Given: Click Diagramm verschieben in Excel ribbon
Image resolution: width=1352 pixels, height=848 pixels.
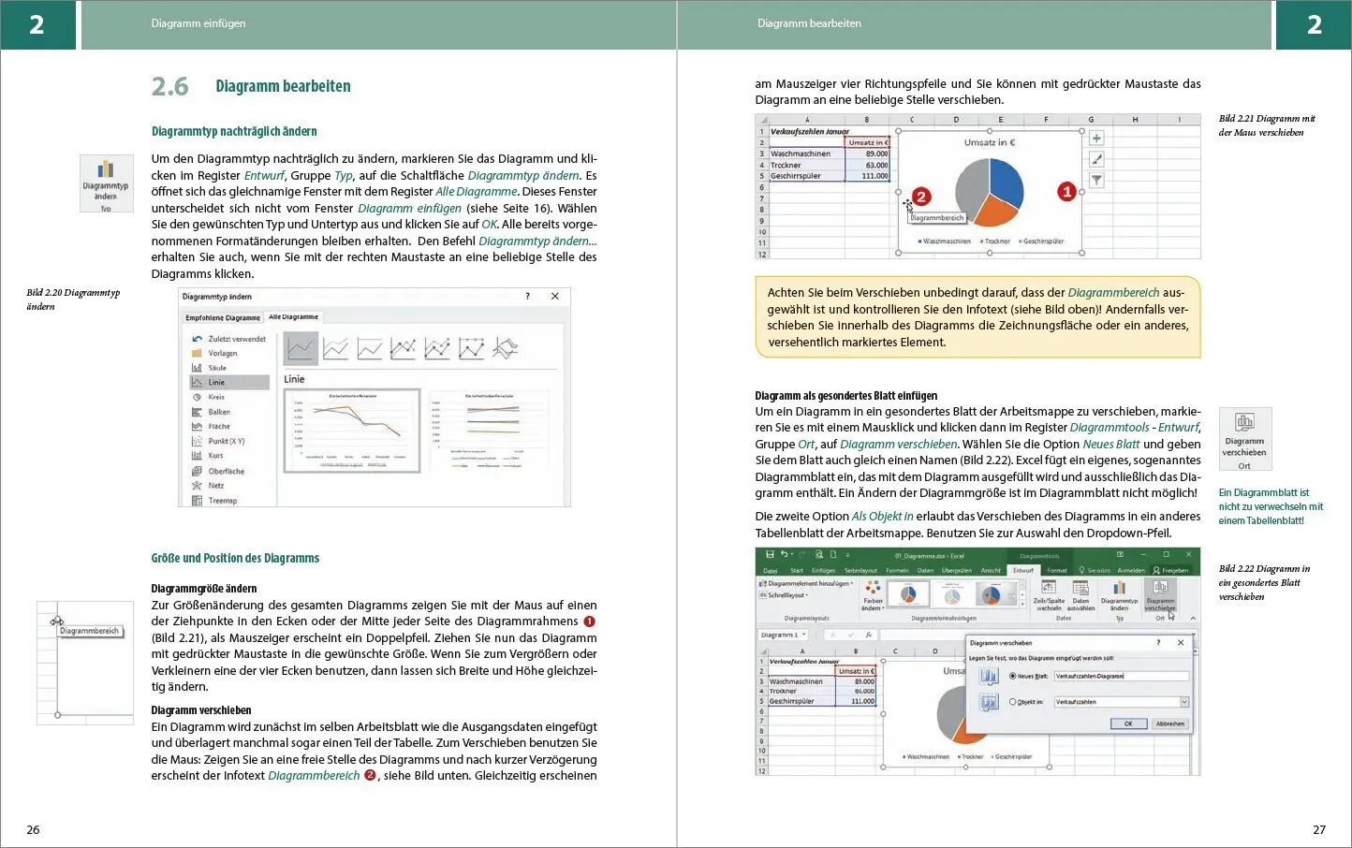Looking at the screenshot, I should pyautogui.click(x=1160, y=595).
